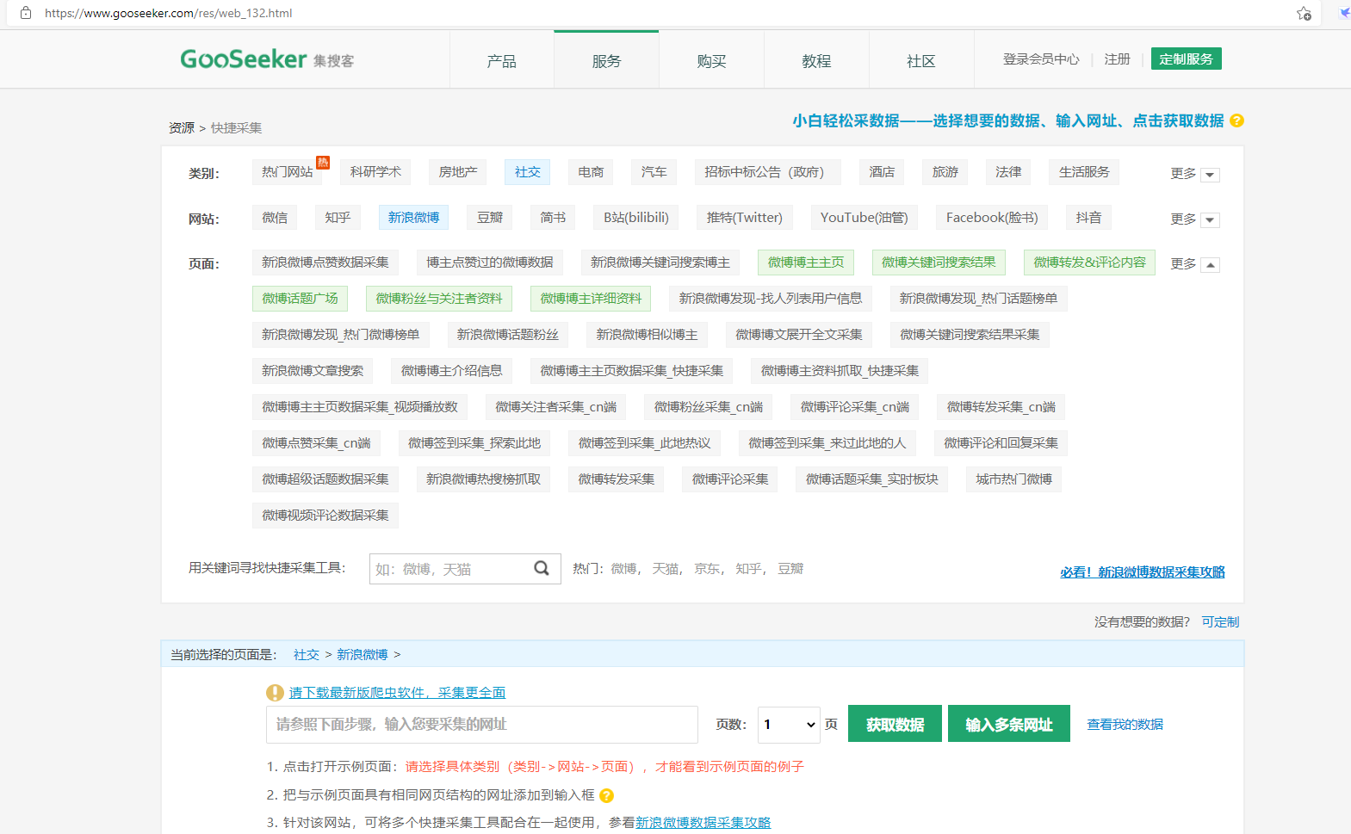Viewport: 1351px width, 834px height.
Task: Select website 新浪微博
Action: point(413,218)
